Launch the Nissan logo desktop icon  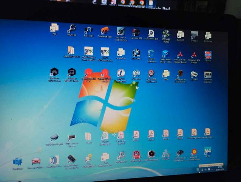coord(208,55)
